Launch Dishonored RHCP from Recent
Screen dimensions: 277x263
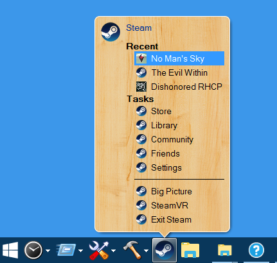pyautogui.click(x=179, y=87)
